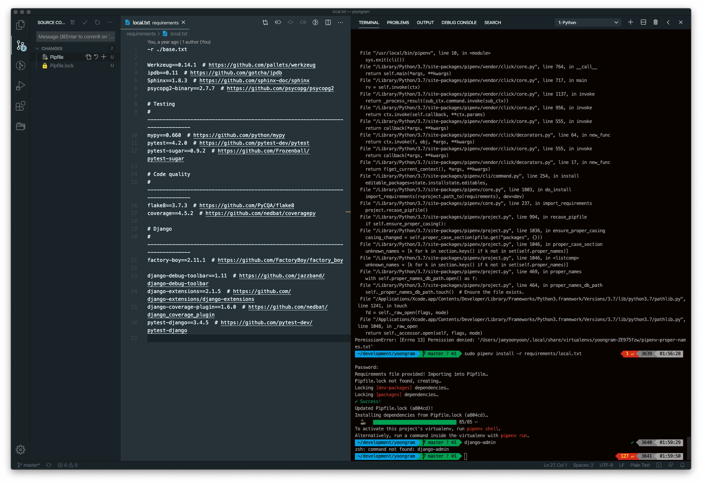Image resolution: width=702 pixels, height=483 pixels.
Task: Open the Explorer view in activity bar
Action: click(21, 25)
